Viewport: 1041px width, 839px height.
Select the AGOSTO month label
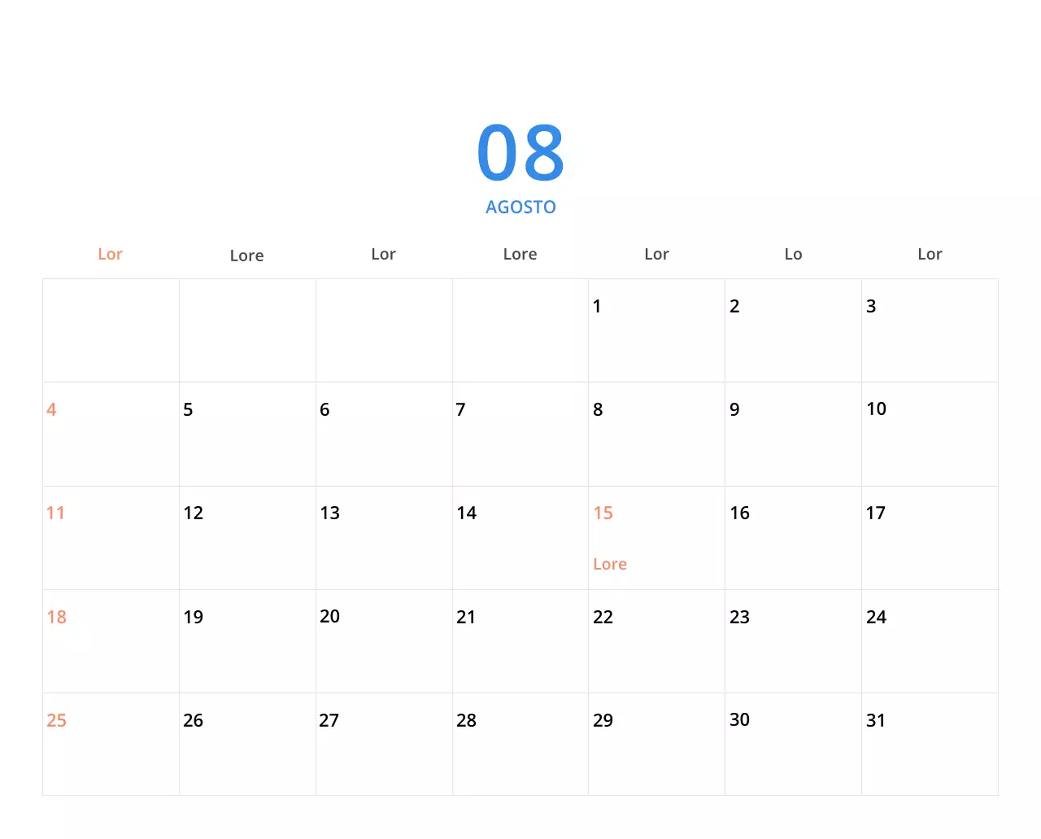pyautogui.click(x=520, y=207)
